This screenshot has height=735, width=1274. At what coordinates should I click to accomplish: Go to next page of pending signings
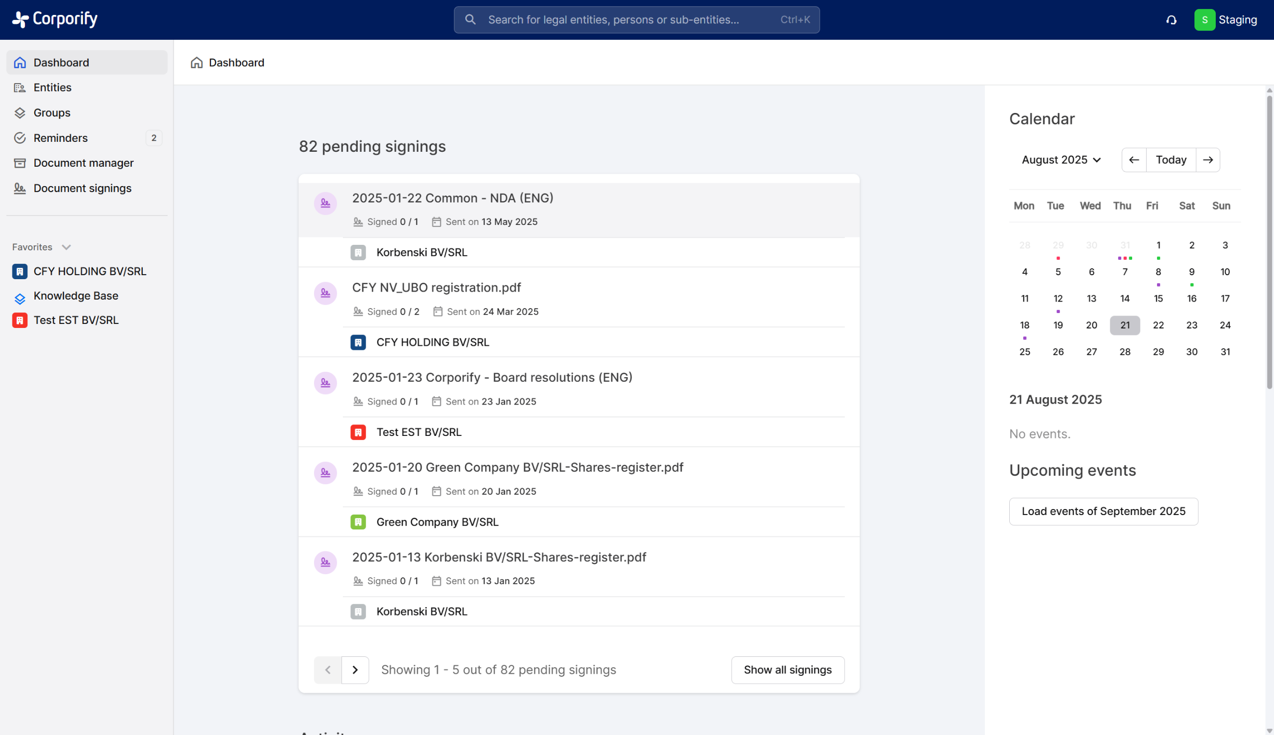pos(355,669)
